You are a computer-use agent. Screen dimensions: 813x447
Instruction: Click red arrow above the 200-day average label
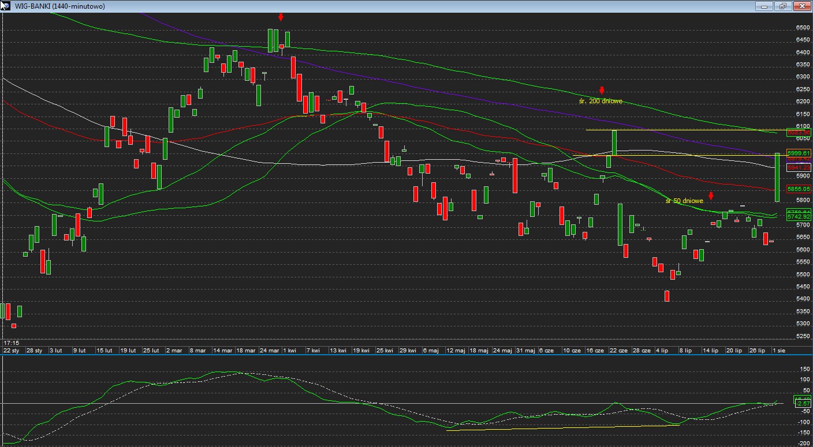pos(602,90)
